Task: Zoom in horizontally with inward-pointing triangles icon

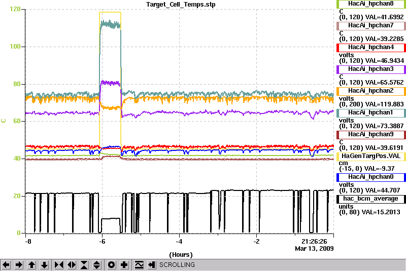Action: coord(59,265)
